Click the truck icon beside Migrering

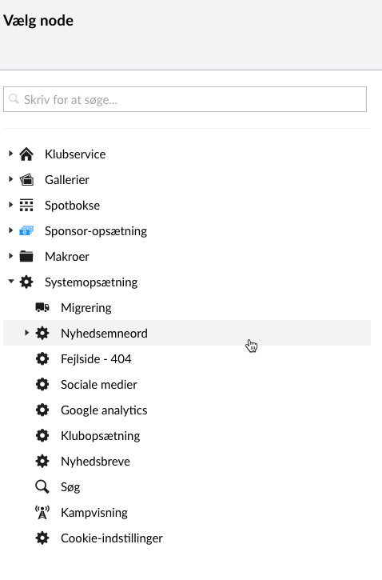click(x=42, y=307)
